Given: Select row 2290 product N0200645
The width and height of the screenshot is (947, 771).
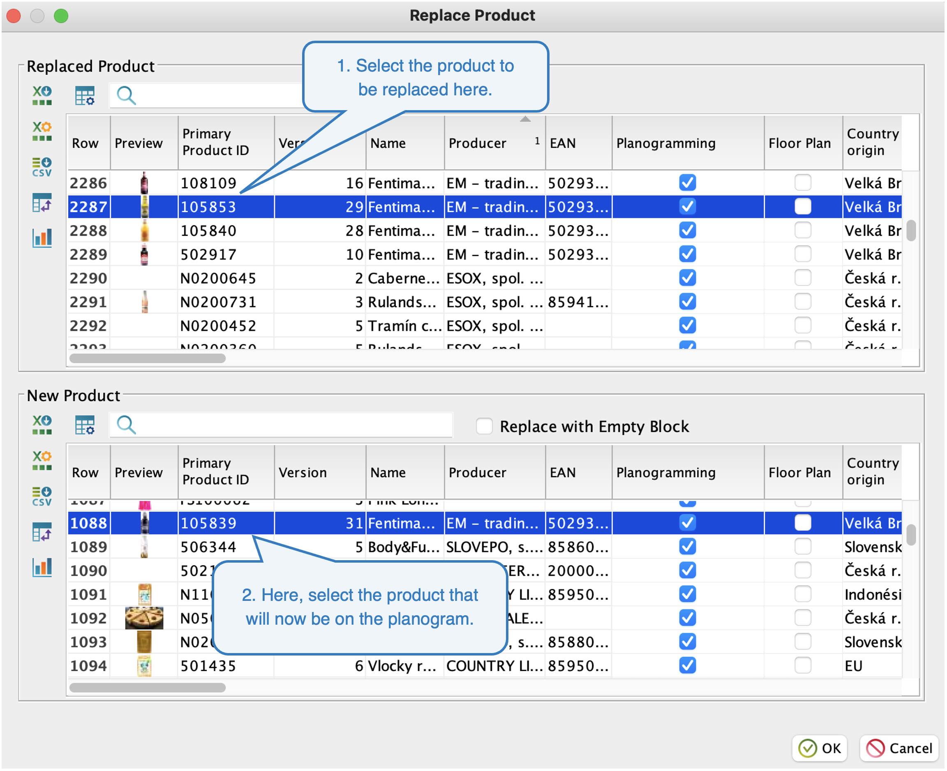Looking at the screenshot, I should click(218, 278).
